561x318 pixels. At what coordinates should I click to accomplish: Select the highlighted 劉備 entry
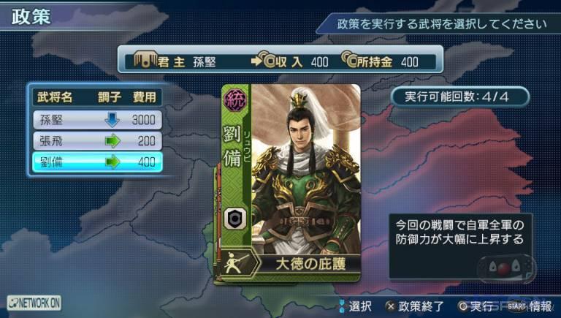pos(97,162)
